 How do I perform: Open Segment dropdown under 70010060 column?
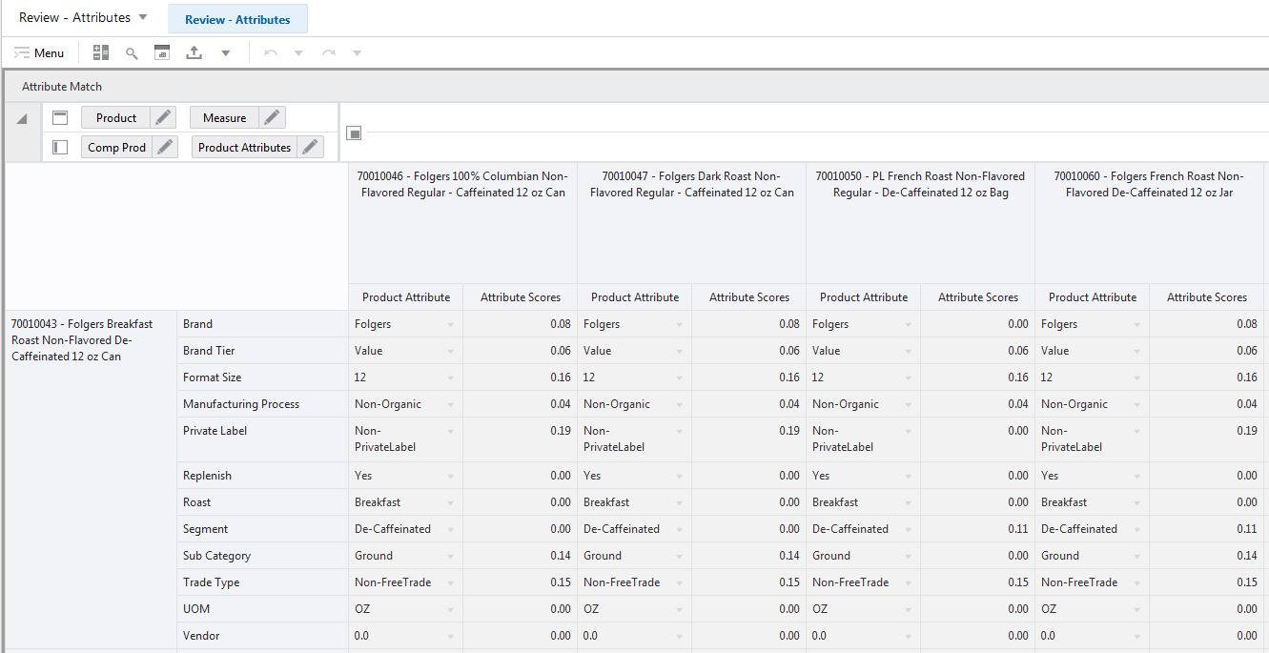[1136, 530]
